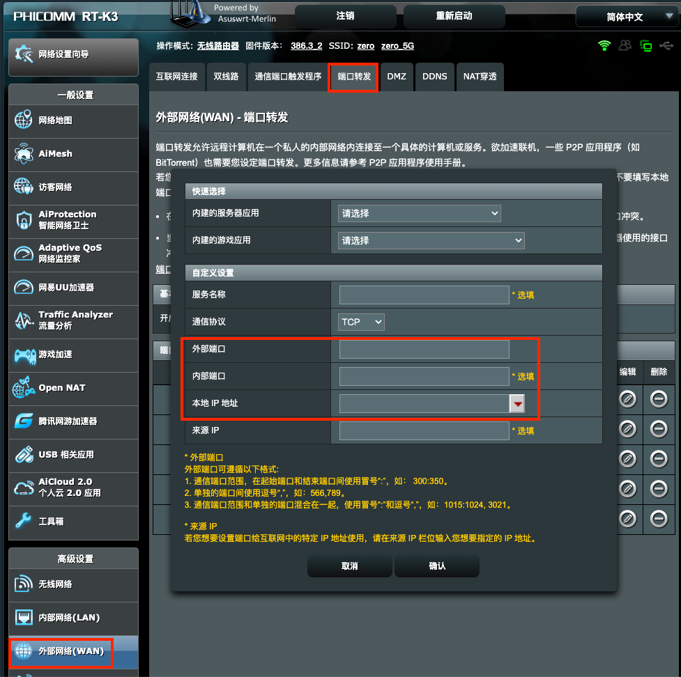Open the 内建的游戏应用 dropdown

(431, 240)
